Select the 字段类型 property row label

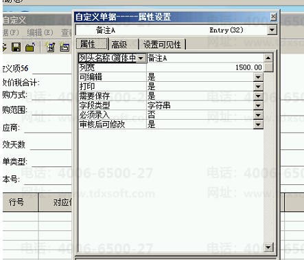click(112, 106)
